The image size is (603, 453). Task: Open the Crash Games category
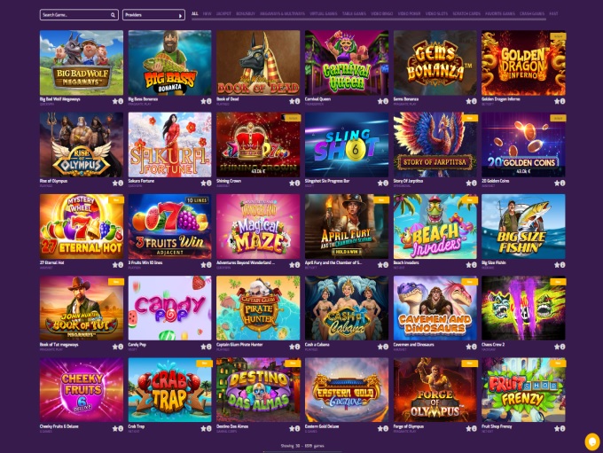tap(532, 13)
